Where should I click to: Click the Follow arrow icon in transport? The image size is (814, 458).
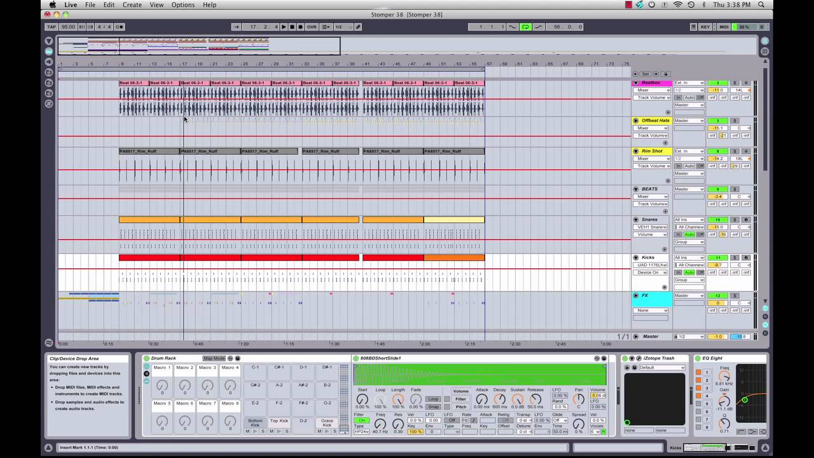pyautogui.click(x=236, y=27)
